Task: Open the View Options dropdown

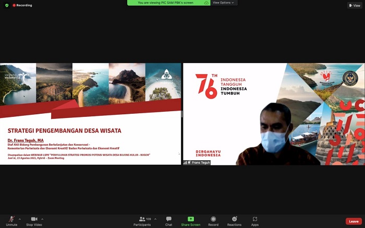Action: click(223, 3)
